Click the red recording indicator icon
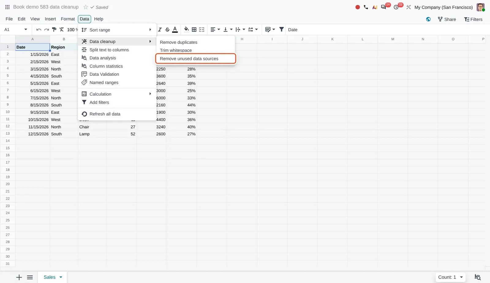 (357, 7)
